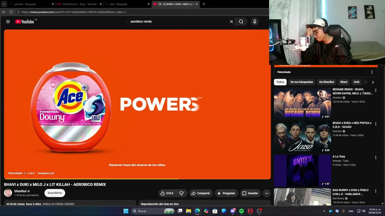The width and height of the screenshot is (385, 216).
Task: Close the 'youtube - Búsqueda' tab
Action: [x=53, y=4]
